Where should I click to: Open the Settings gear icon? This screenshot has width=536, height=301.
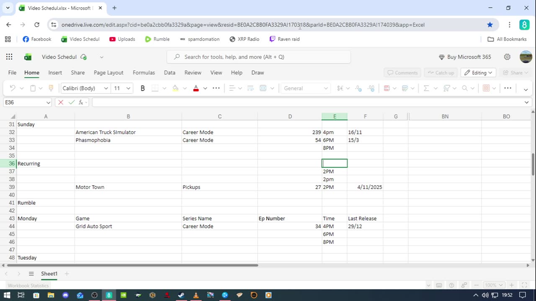click(x=507, y=57)
